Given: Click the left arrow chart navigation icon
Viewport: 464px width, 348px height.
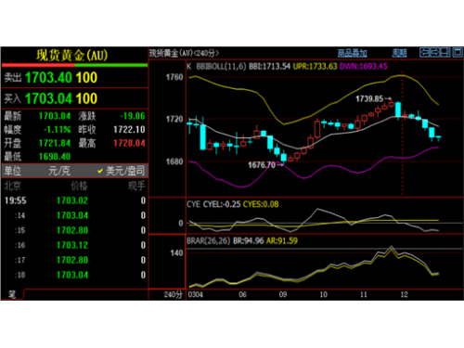Looking at the screenshot, I should (425, 52).
